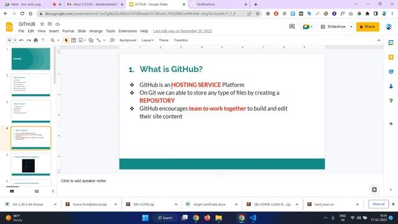Viewport: 398px width, 224px height.
Task: Click the What is GitHub? slide title
Action: point(171,69)
